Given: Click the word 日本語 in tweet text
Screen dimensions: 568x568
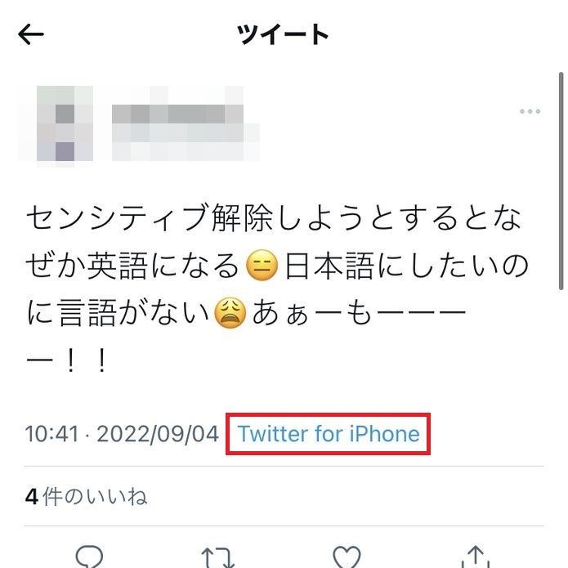Looking at the screenshot, I should [329, 266].
